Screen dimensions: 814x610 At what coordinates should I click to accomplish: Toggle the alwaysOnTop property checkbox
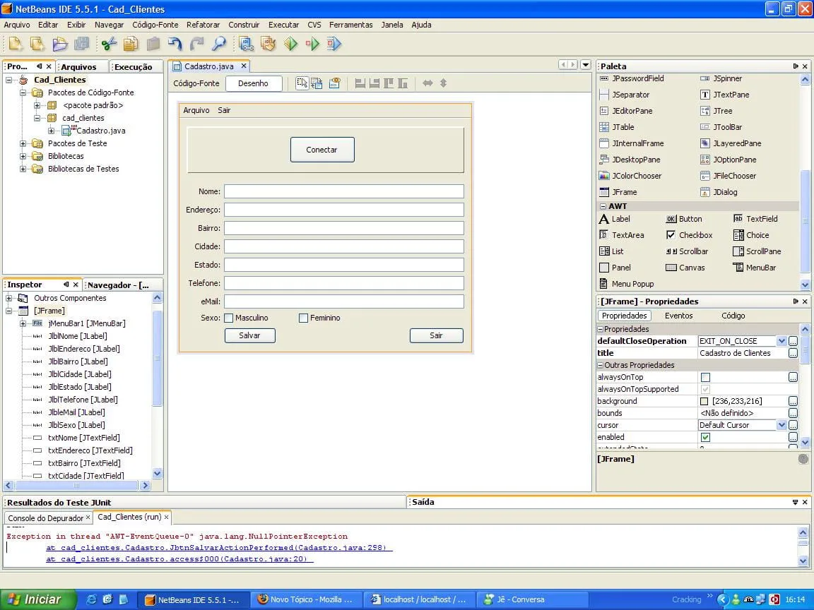click(x=705, y=377)
